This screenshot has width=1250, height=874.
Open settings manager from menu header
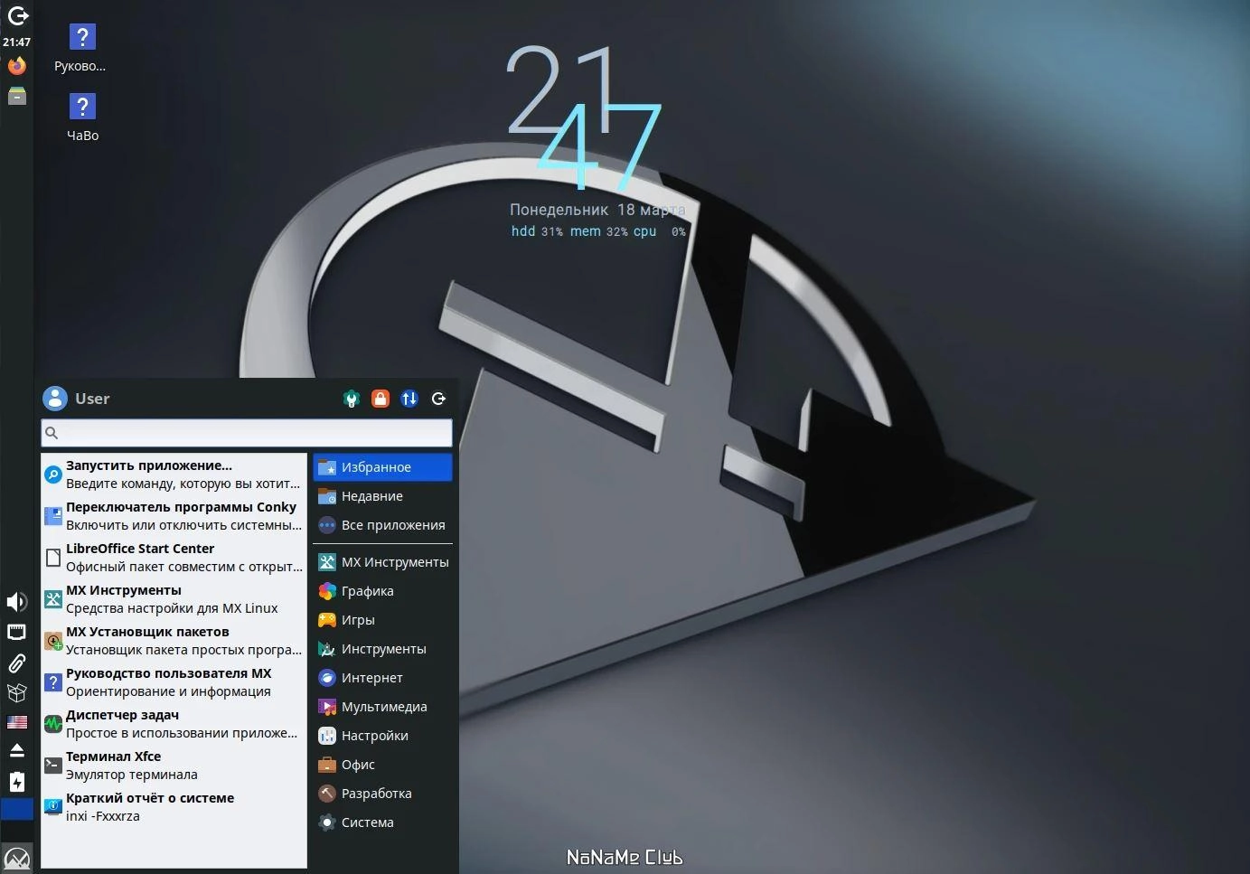pyautogui.click(x=352, y=399)
